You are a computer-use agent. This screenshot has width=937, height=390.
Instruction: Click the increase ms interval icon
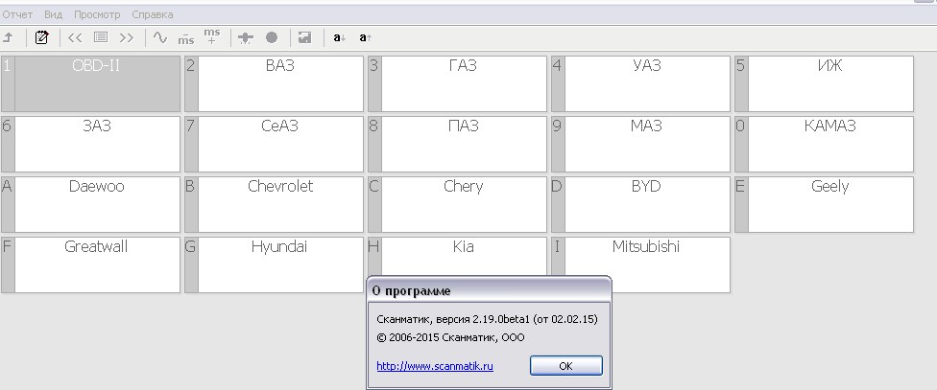(x=211, y=37)
